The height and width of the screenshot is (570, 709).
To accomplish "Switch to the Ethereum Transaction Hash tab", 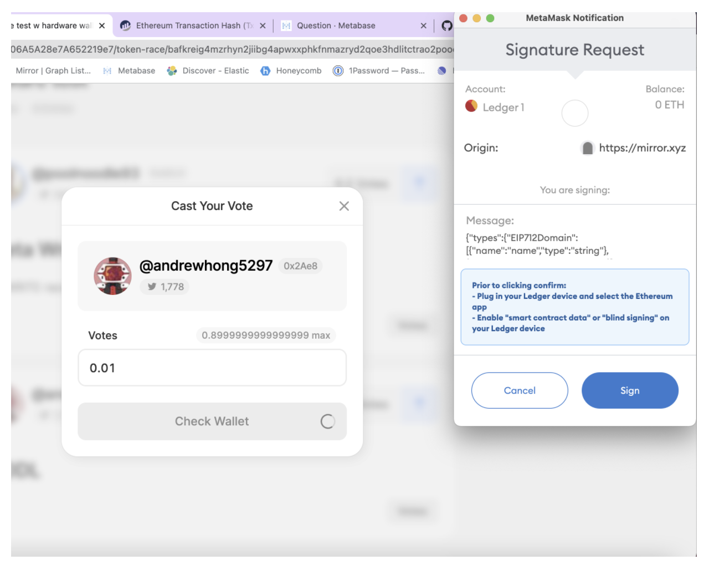I will (x=188, y=26).
